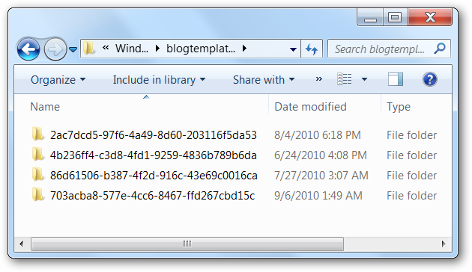Click the refresh icon beside address bar
This screenshot has height=272, width=472.
312,49
